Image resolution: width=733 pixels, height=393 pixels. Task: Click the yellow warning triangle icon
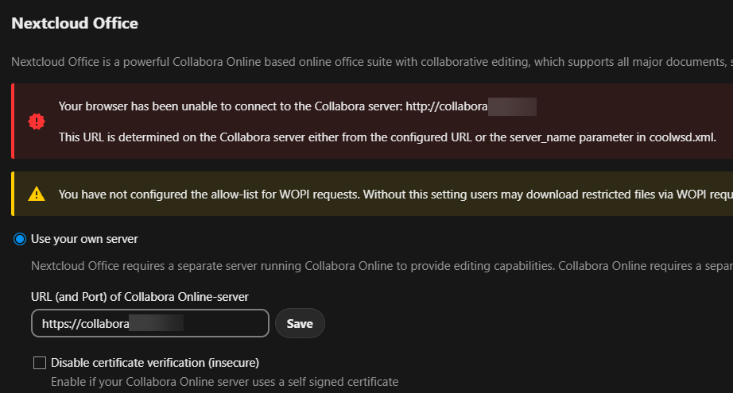[37, 194]
